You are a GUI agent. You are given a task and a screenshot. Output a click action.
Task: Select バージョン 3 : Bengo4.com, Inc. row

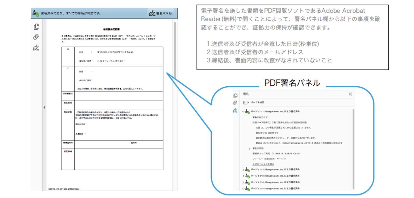click(275, 176)
